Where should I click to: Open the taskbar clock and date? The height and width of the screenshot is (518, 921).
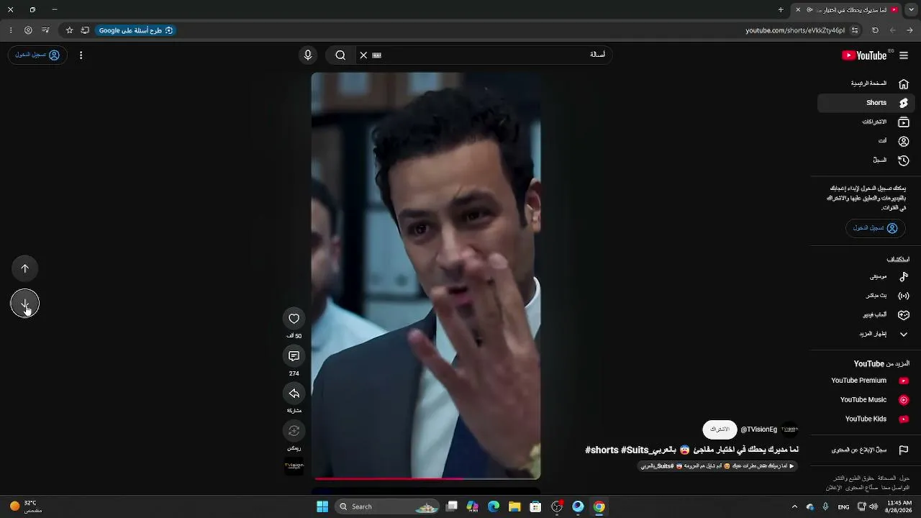(899, 506)
